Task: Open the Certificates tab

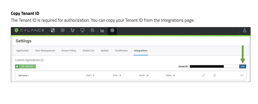Action: (x=121, y=51)
